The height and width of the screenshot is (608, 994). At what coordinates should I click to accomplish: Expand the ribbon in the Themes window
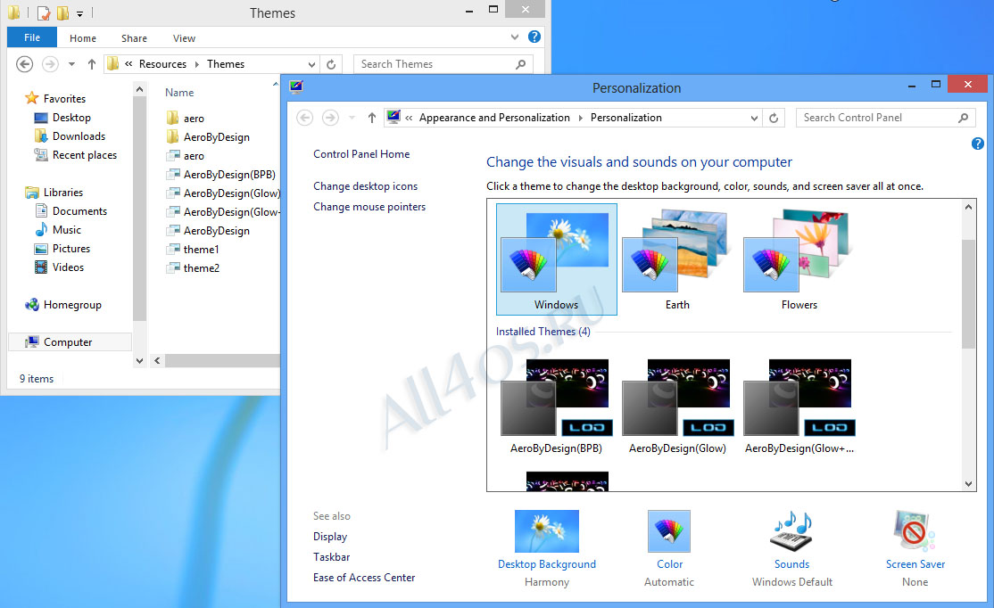515,37
